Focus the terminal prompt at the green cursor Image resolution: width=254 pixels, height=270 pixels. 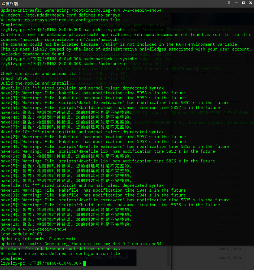84,263
